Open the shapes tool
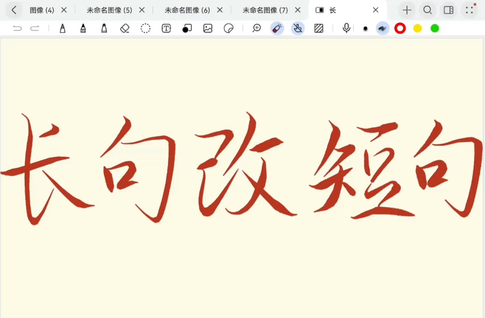The image size is (485, 318). [x=187, y=28]
